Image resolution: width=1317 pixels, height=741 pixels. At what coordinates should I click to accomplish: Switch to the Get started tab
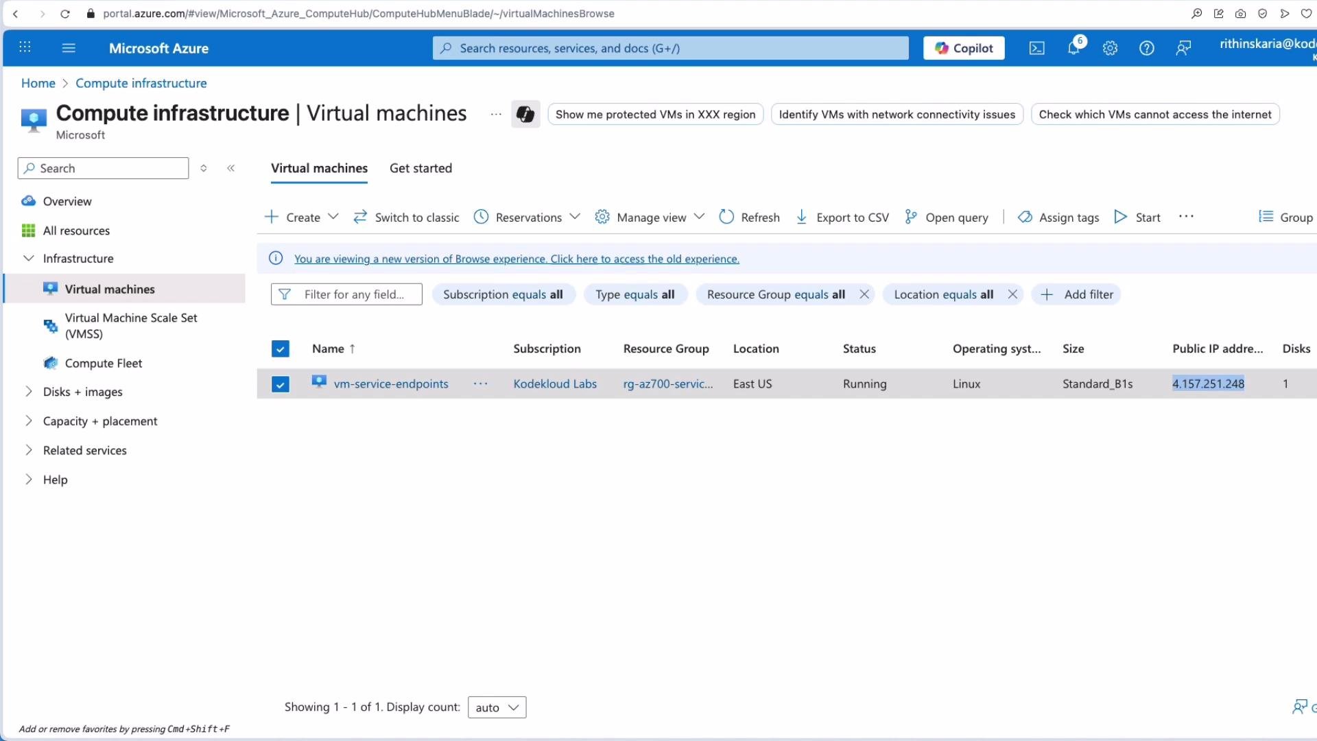pos(420,168)
